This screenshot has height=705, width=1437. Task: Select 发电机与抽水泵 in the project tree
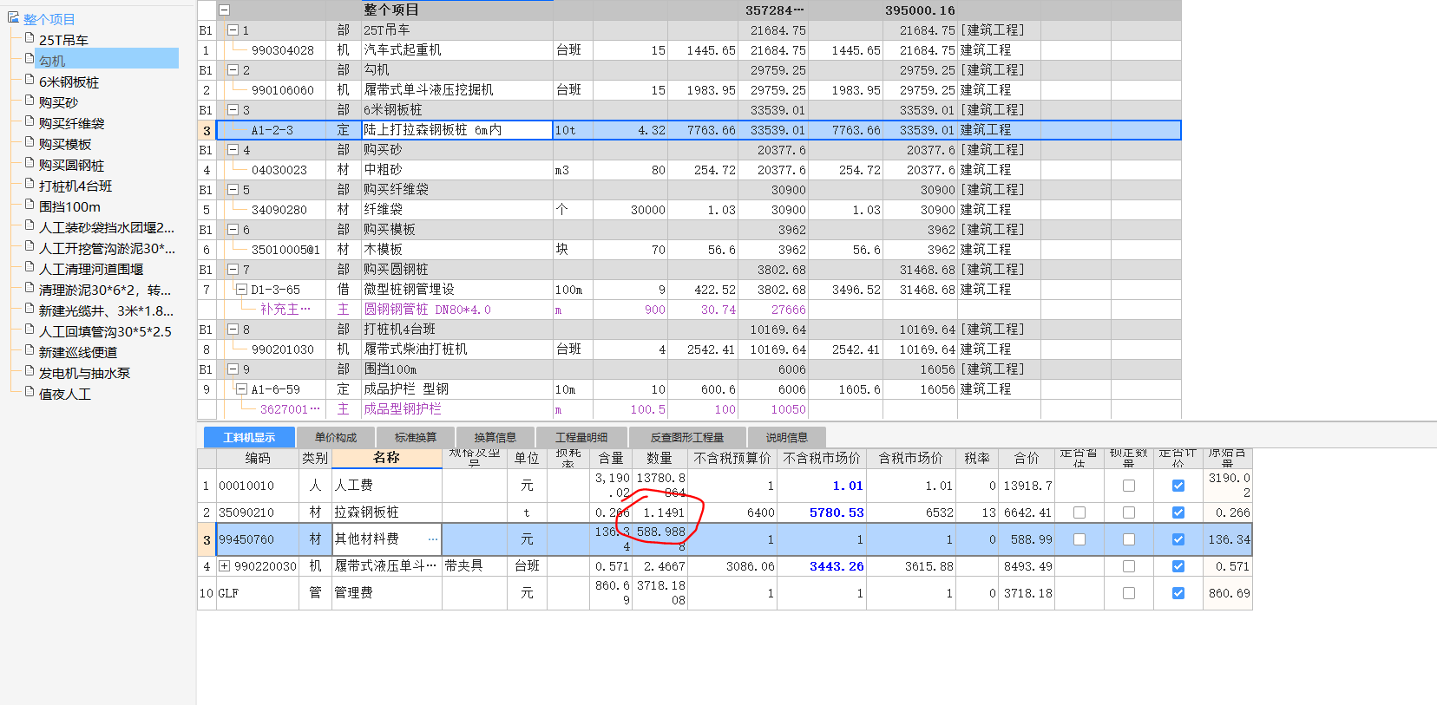pyautogui.click(x=84, y=373)
